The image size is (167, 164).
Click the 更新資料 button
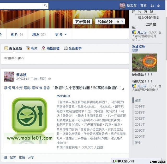point(83,22)
